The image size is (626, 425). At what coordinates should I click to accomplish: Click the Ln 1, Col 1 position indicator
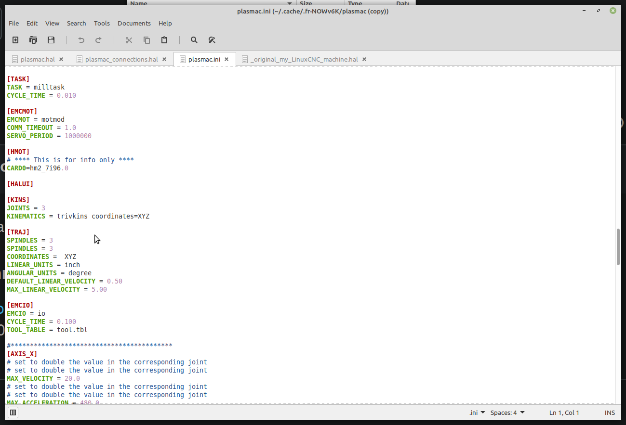pyautogui.click(x=564, y=412)
